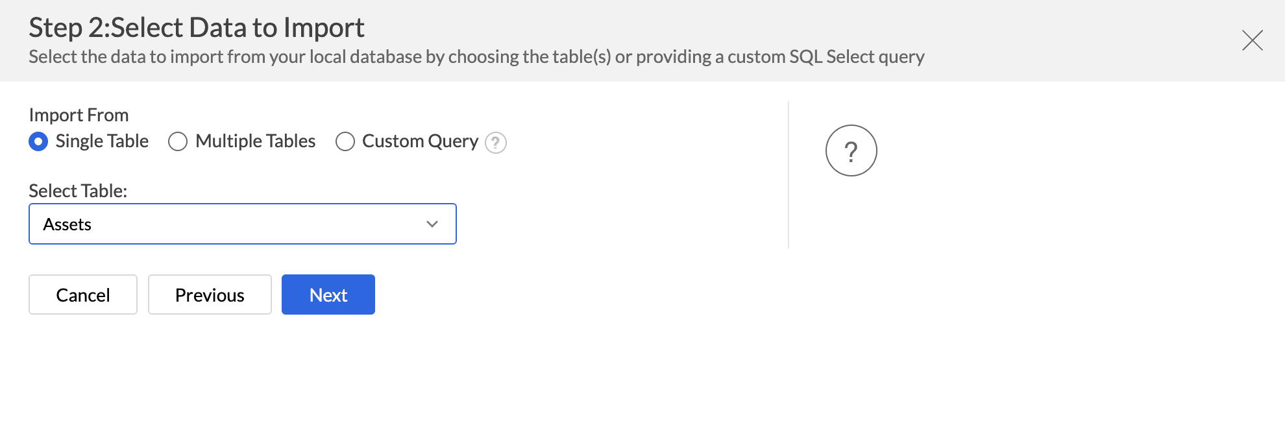Select the Single Table import option
Viewport: 1285px width, 445px height.
pyautogui.click(x=38, y=141)
